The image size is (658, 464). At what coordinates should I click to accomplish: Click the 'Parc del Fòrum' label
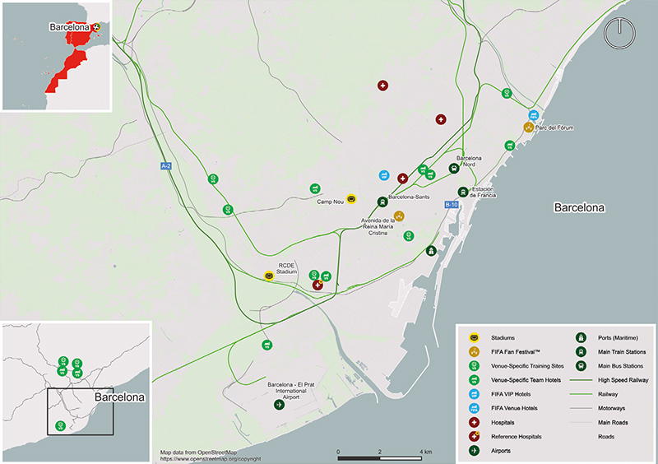[554, 128]
